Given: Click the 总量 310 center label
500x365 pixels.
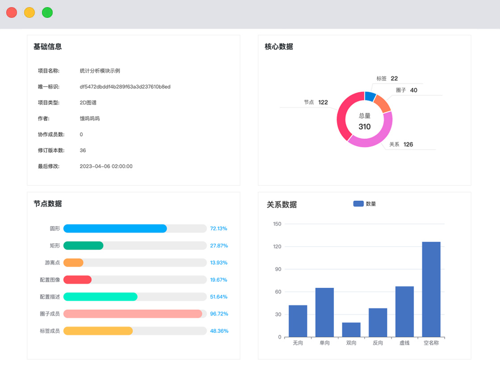Looking at the screenshot, I should click(364, 122).
